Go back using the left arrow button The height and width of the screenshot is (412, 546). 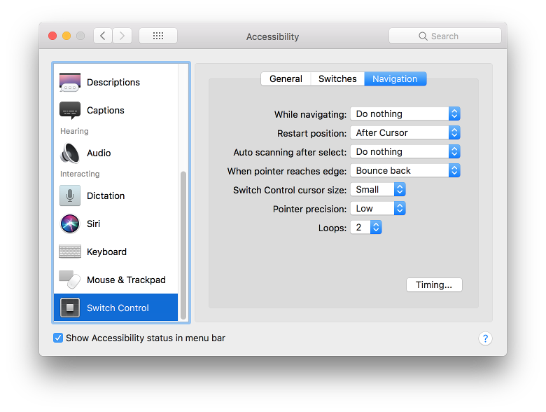pos(103,36)
